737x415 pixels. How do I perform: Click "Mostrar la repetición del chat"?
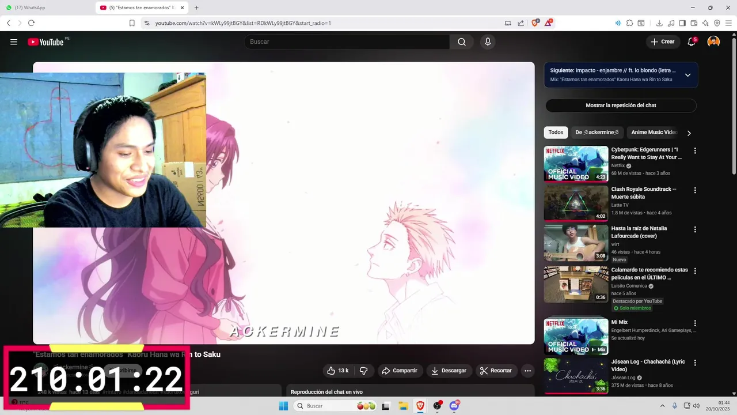(621, 105)
